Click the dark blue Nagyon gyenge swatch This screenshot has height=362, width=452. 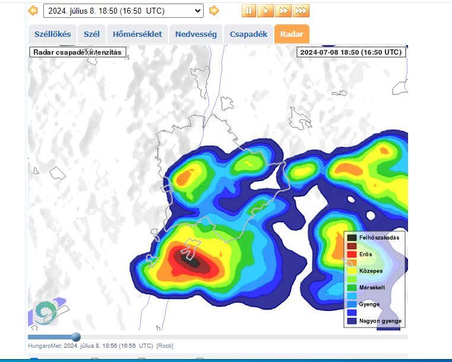[352, 321]
